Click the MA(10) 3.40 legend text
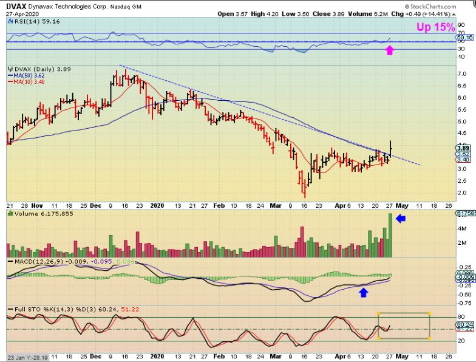476x362 pixels. click(x=29, y=81)
